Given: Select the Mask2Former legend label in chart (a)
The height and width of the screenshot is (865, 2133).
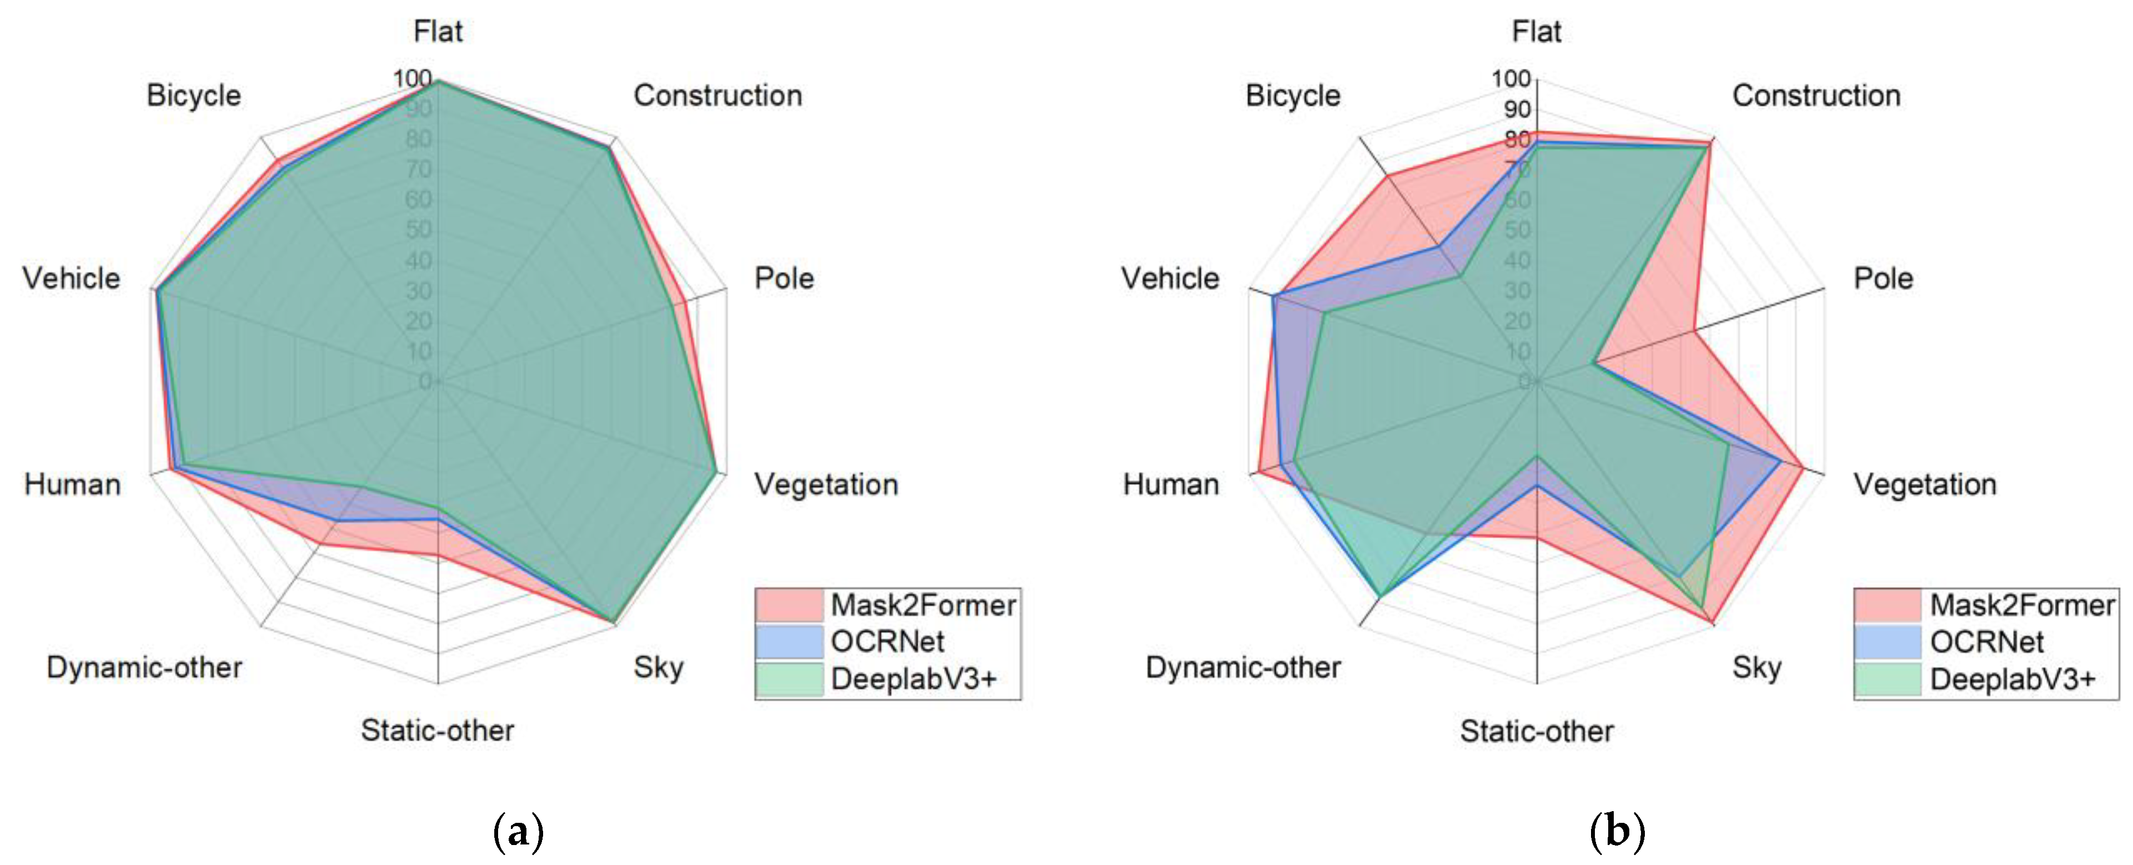Looking at the screenshot, I should tap(922, 605).
